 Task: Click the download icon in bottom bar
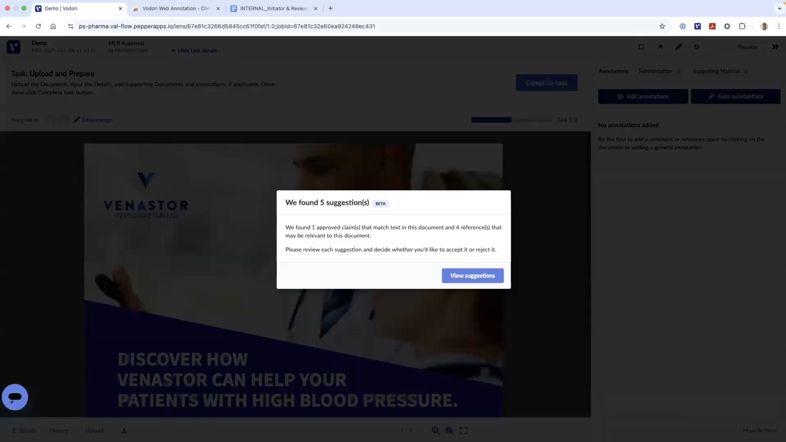coord(124,431)
